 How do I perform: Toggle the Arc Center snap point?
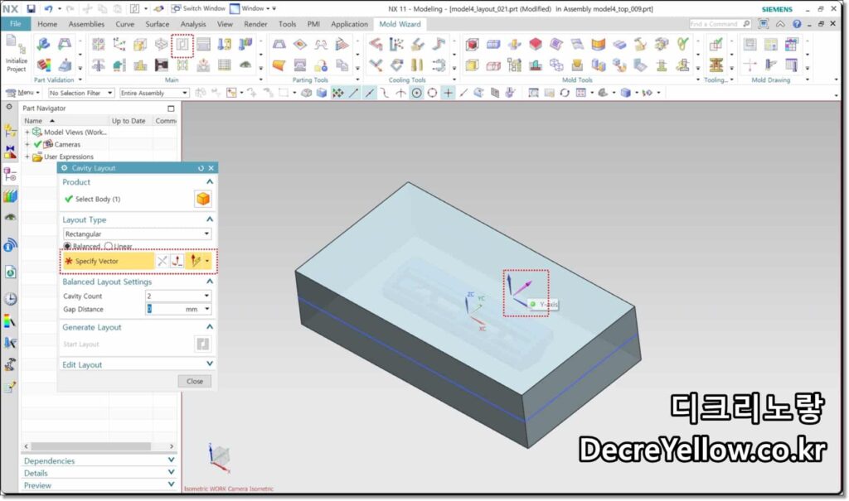pos(416,93)
